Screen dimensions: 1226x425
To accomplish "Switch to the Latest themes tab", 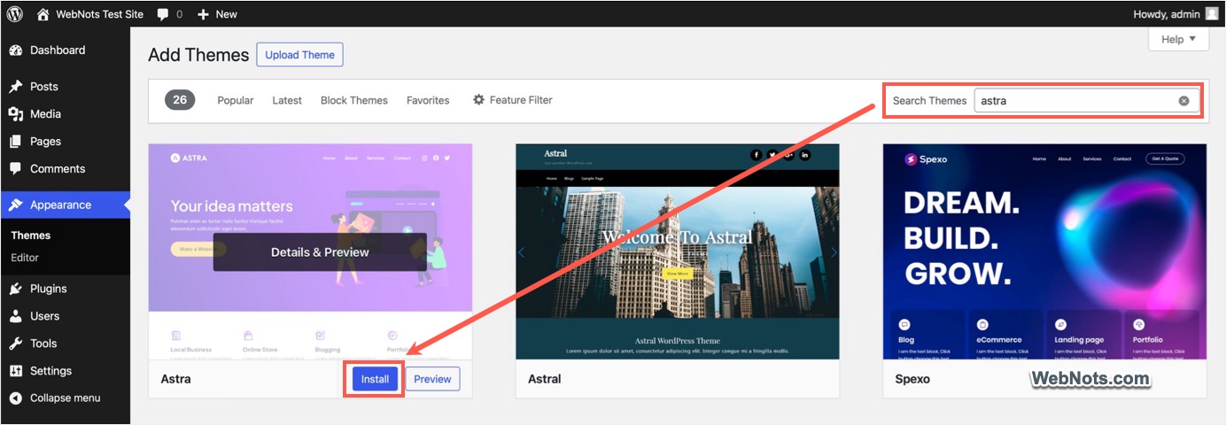I will [x=287, y=100].
